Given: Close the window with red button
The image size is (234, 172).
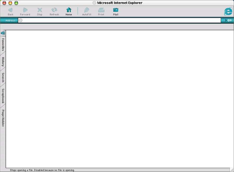Looking at the screenshot, I should pyautogui.click(x=4, y=3).
